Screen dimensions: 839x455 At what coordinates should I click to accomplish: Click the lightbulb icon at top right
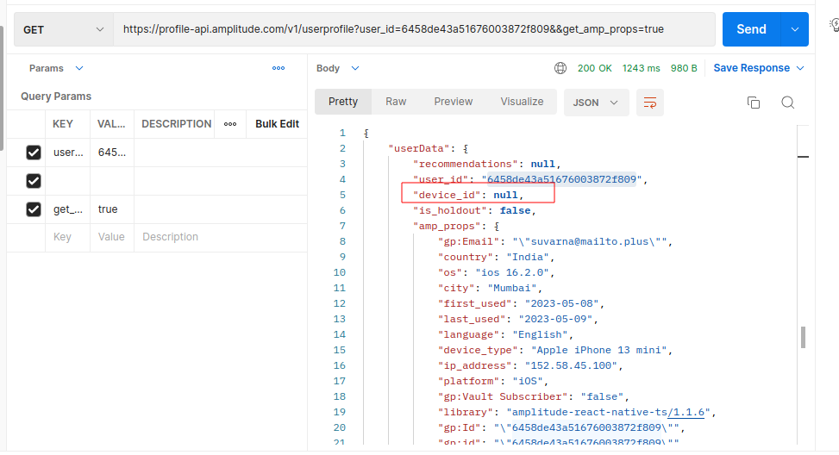tap(833, 27)
